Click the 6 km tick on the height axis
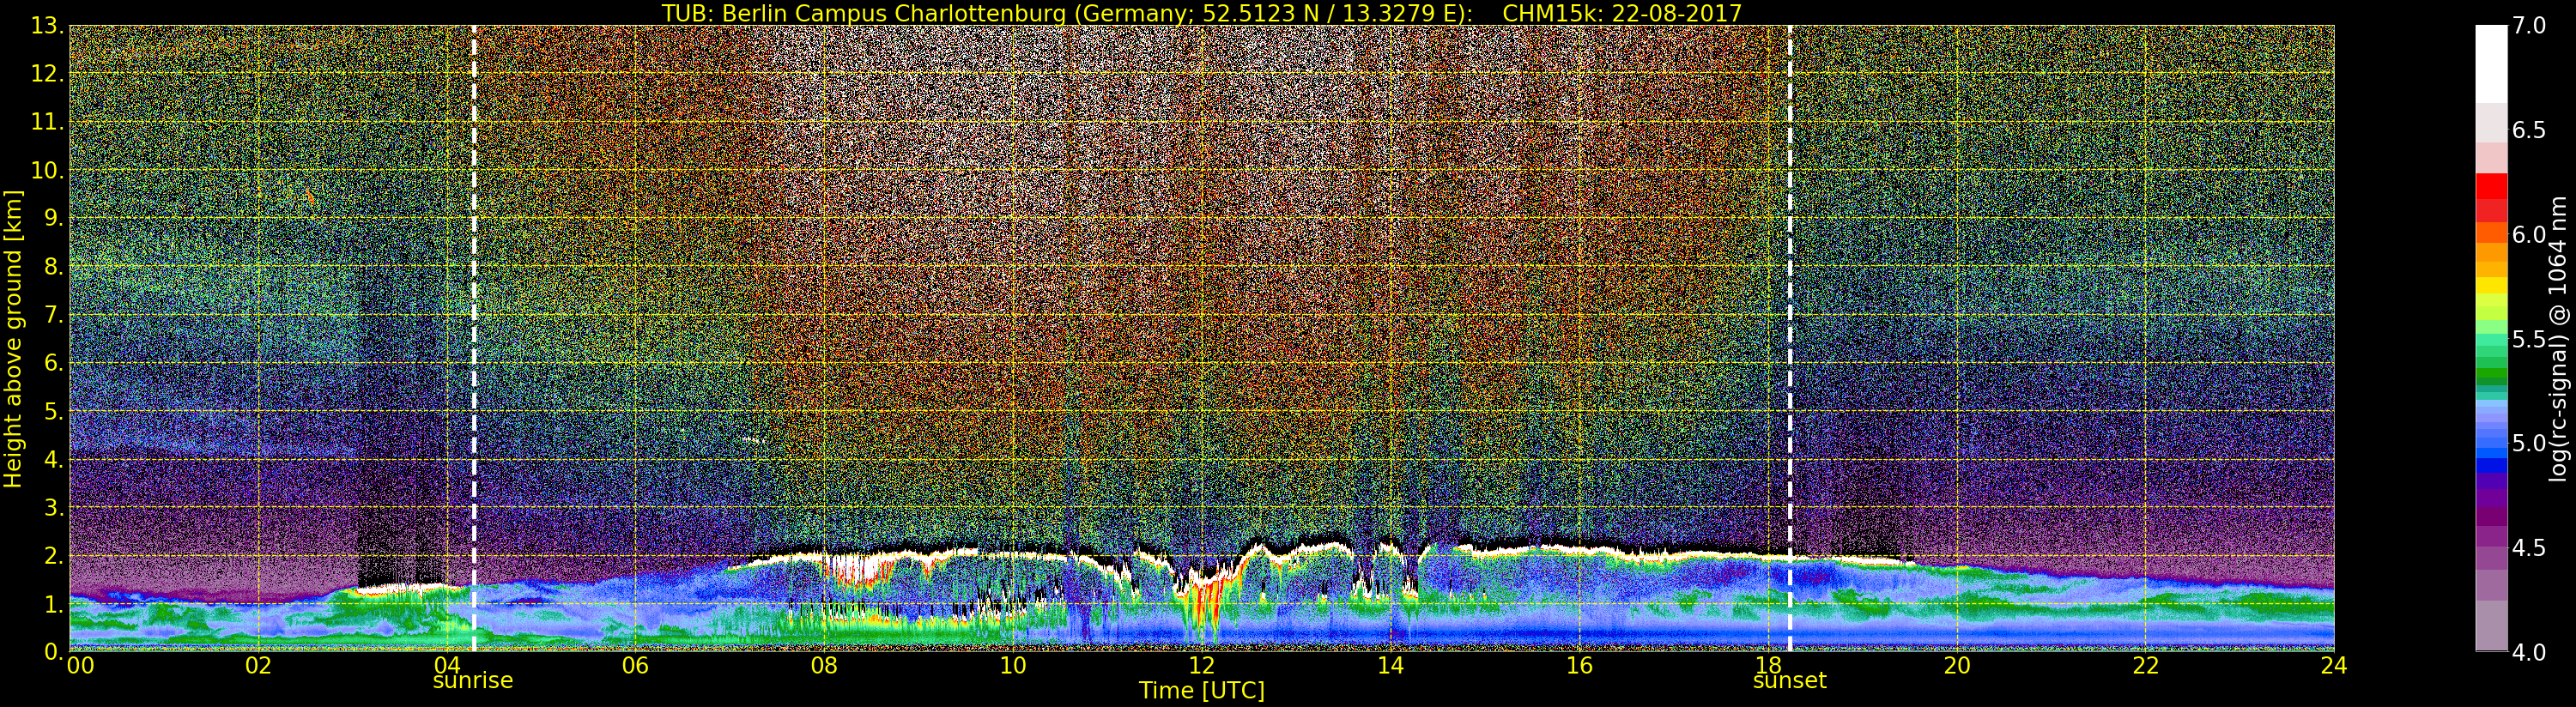 click(52, 363)
